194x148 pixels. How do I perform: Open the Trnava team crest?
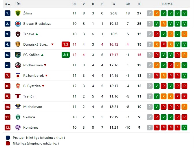point(18,34)
